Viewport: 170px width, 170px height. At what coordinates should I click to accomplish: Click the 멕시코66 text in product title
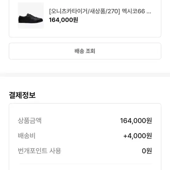pos(133,11)
